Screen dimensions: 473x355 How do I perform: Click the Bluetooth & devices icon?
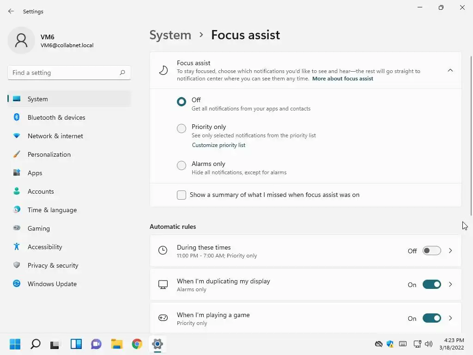[17, 117]
